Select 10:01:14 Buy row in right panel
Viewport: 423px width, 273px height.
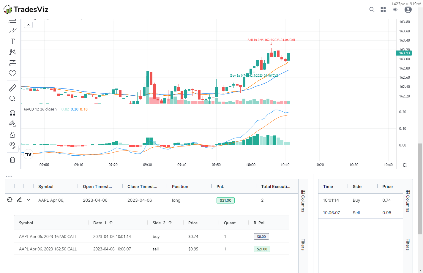point(361,200)
